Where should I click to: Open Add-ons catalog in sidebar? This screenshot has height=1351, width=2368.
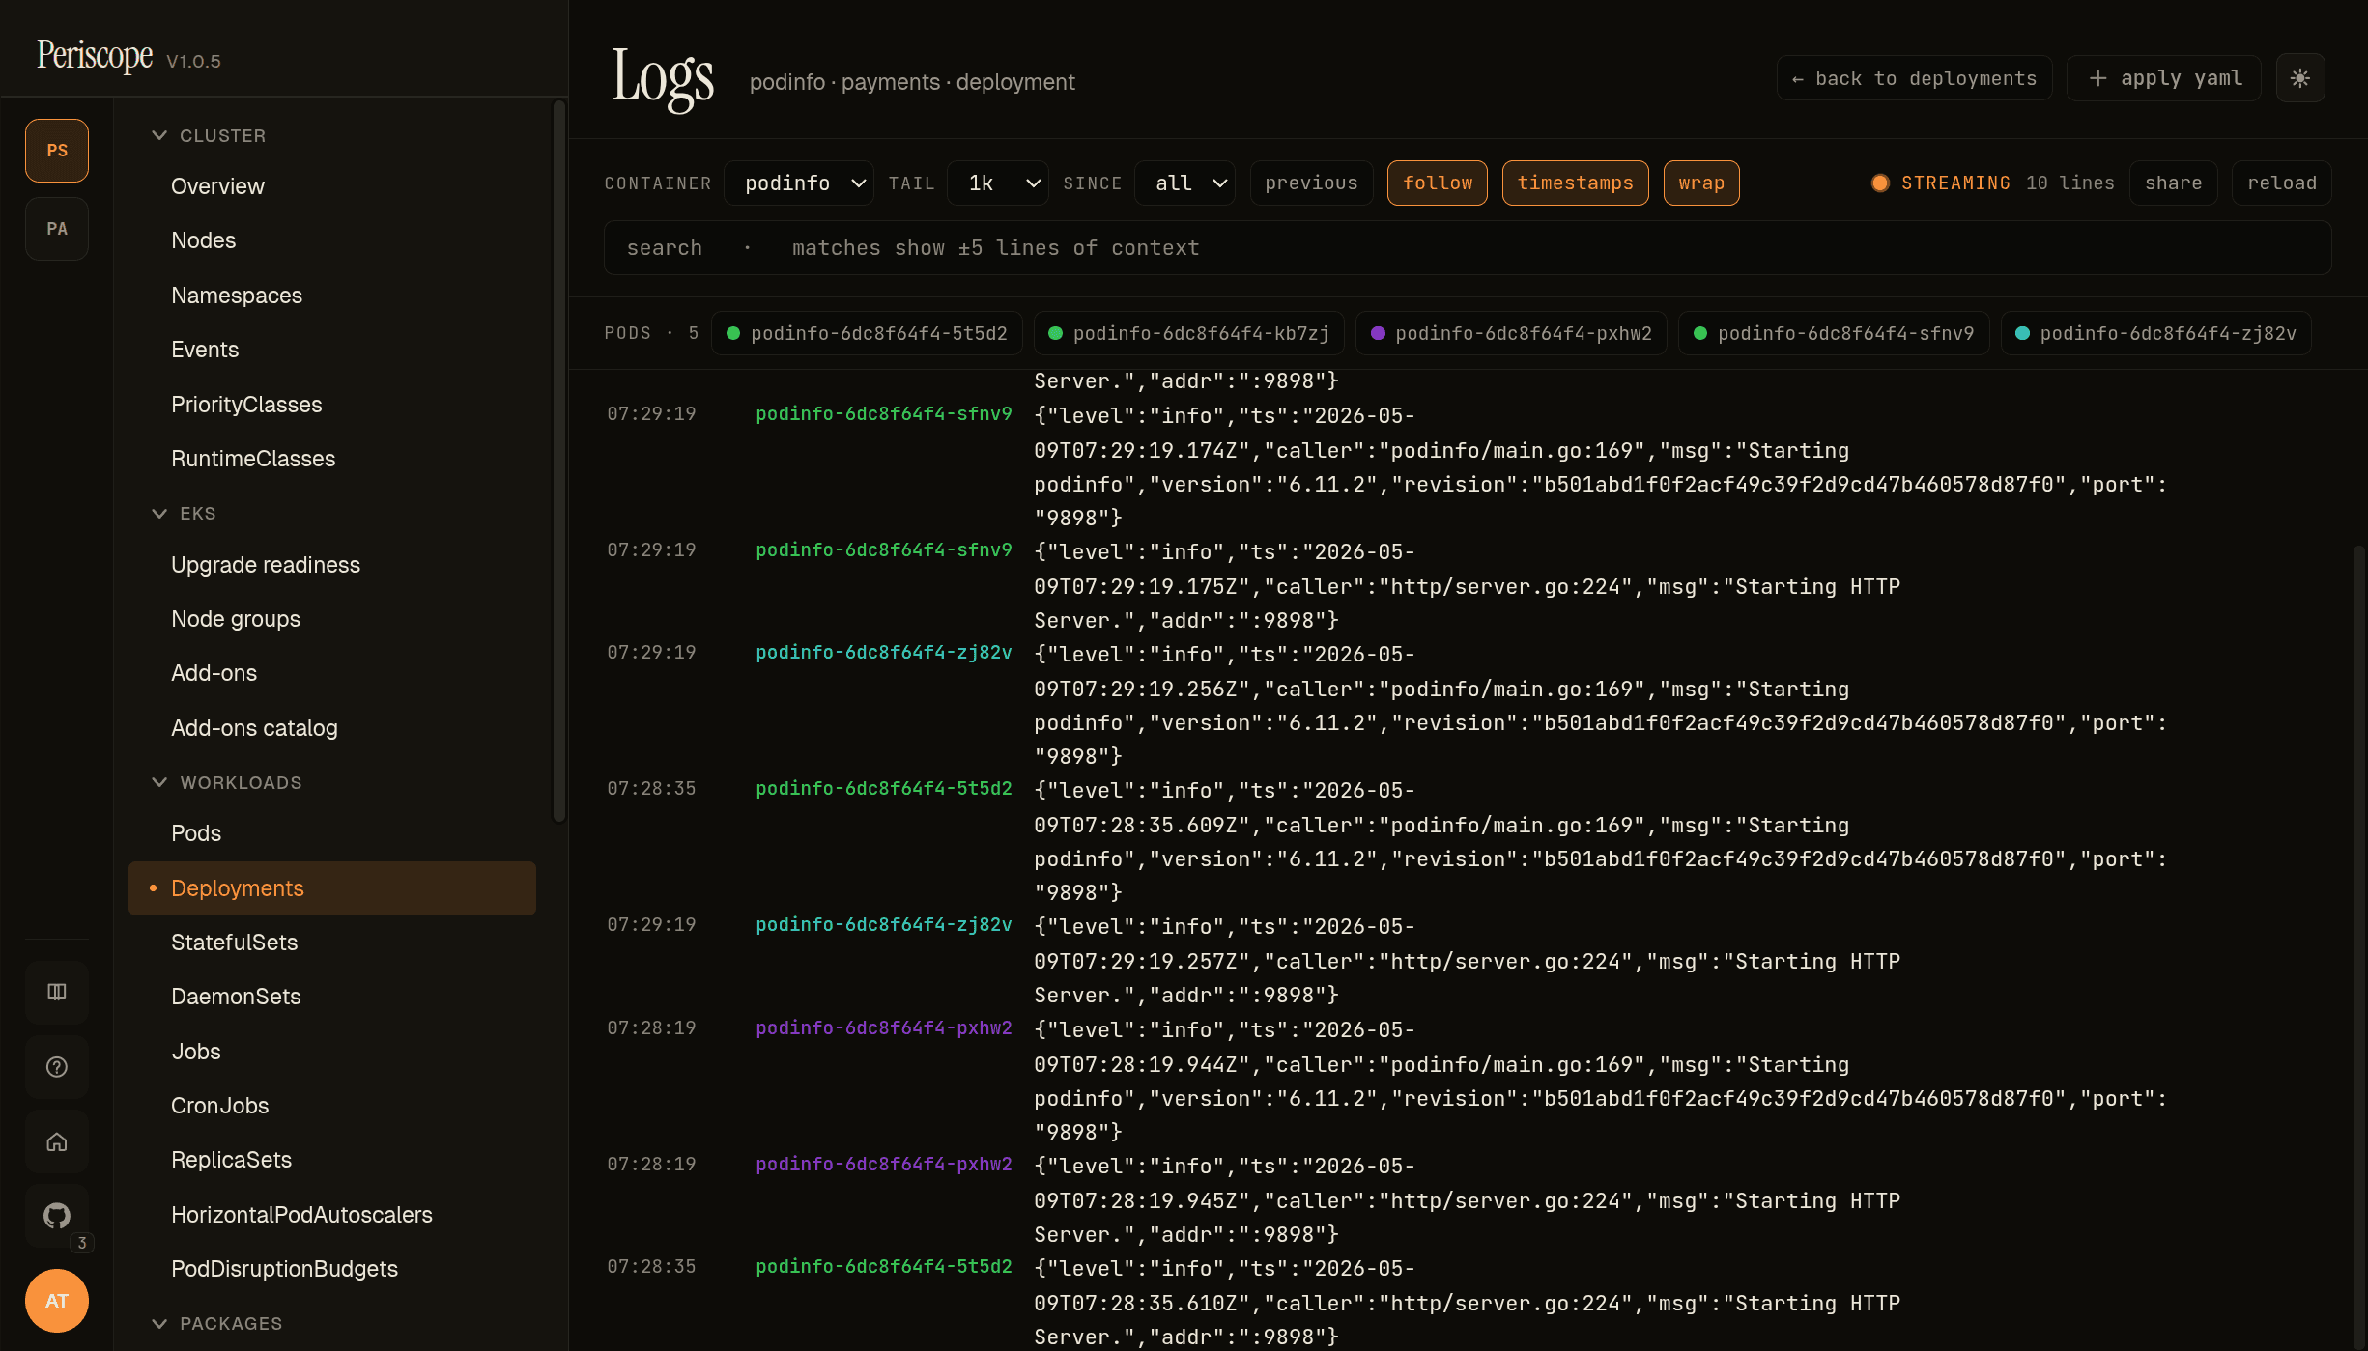(332, 728)
